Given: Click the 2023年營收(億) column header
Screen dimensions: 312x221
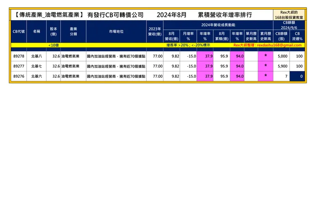Looking at the screenshot, I should coord(155,31).
